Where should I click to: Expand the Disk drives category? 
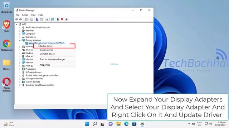tap(20, 37)
